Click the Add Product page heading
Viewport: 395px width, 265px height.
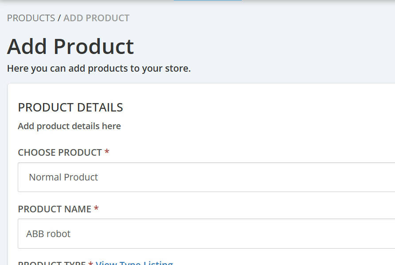pyautogui.click(x=70, y=46)
